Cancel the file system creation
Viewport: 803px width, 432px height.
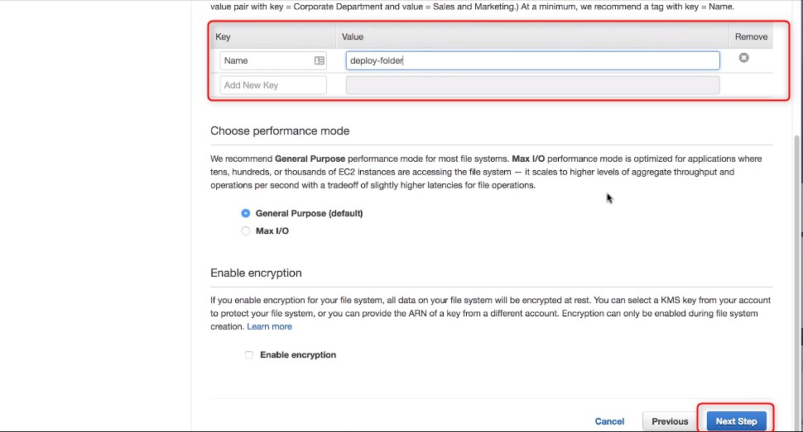tap(609, 421)
